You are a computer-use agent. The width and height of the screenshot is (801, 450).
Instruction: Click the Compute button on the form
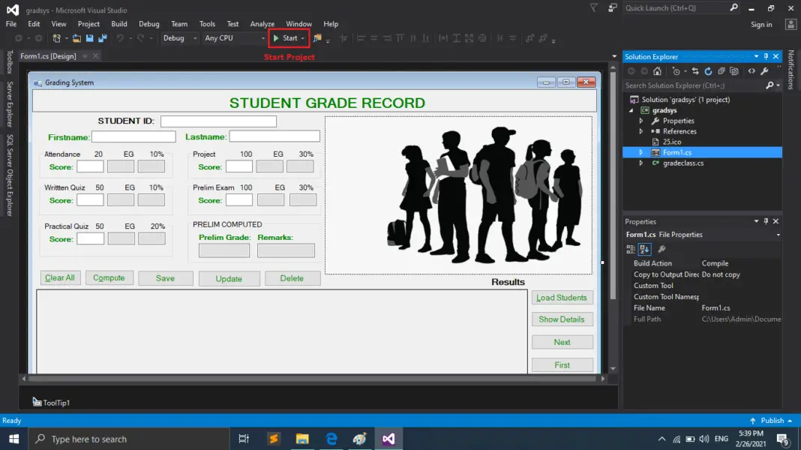pos(109,277)
